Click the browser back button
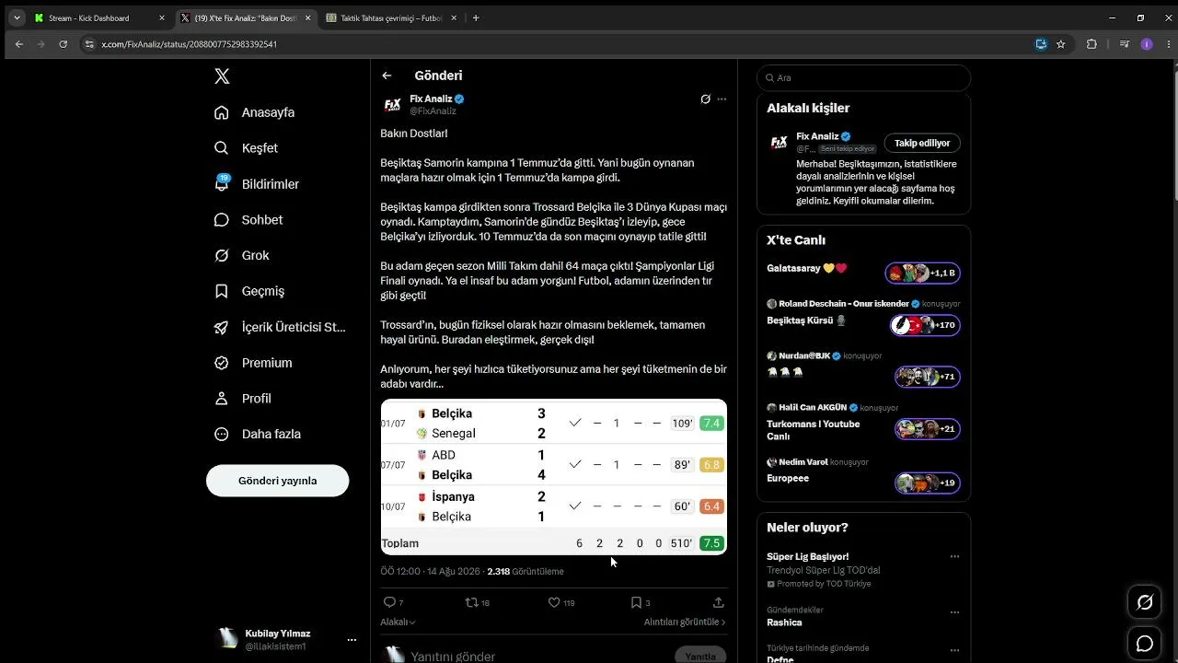The height and width of the screenshot is (663, 1178). coord(18,44)
